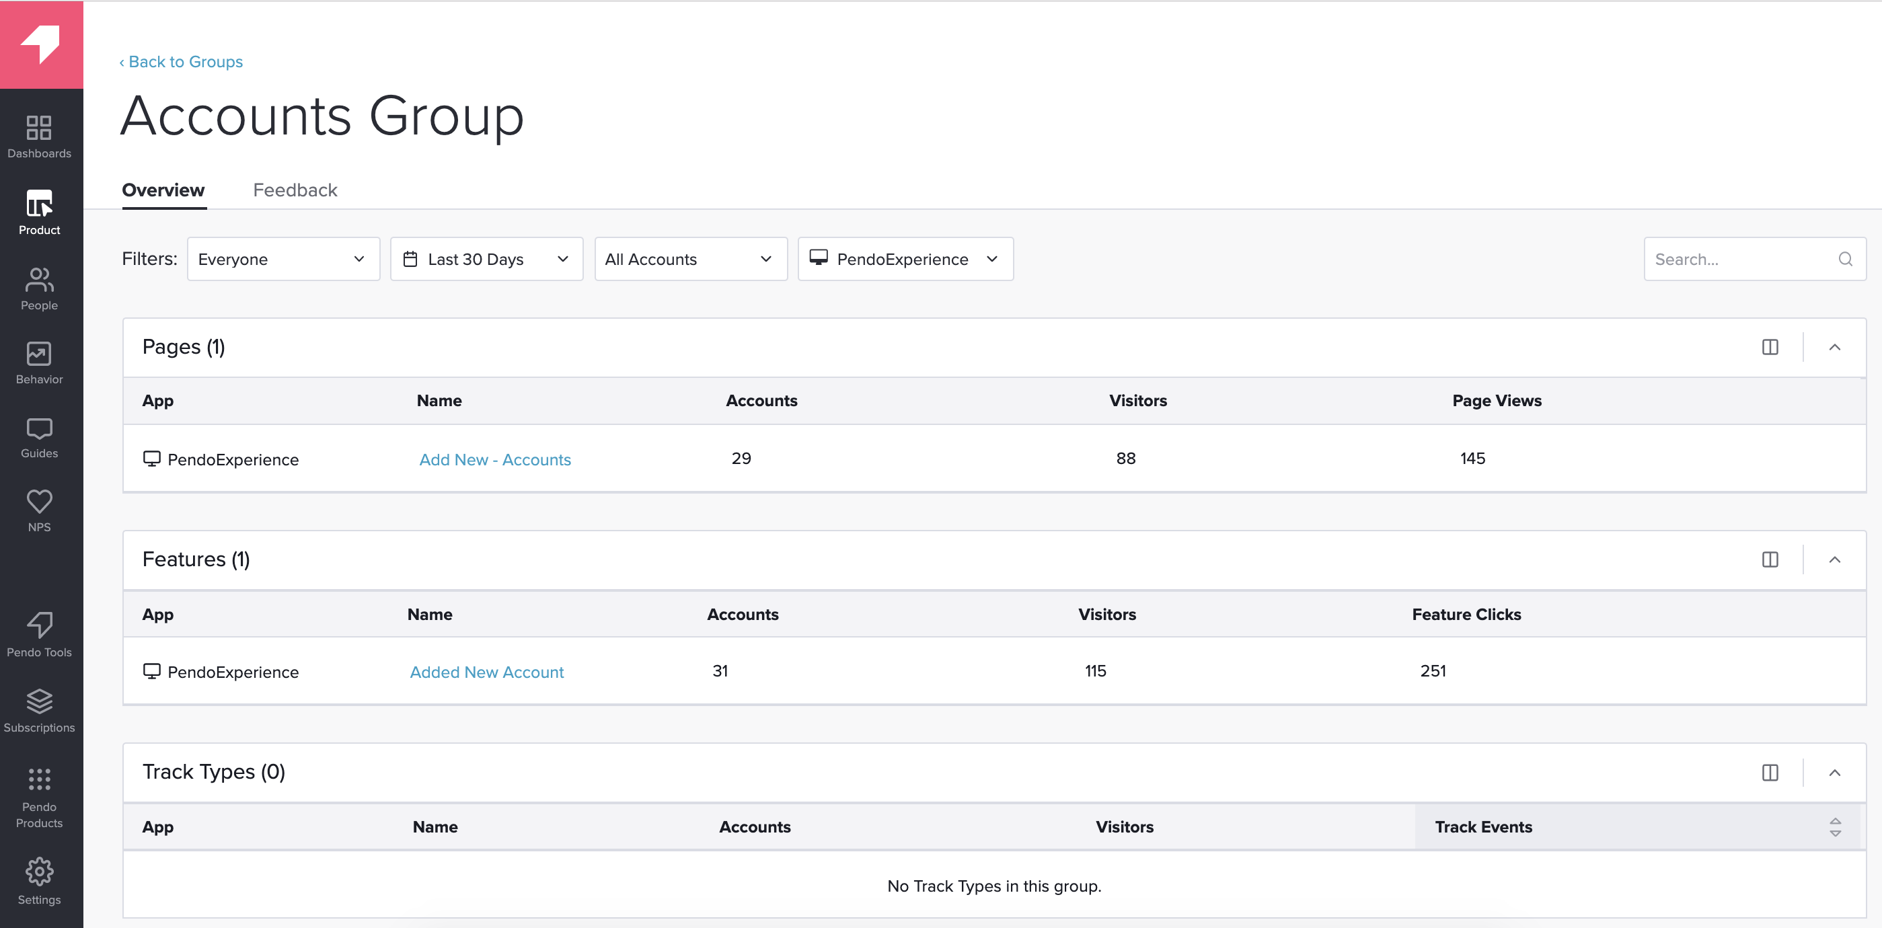Open Pendo Tools in sidebar
Viewport: 1882px width, 928px height.
tap(40, 635)
